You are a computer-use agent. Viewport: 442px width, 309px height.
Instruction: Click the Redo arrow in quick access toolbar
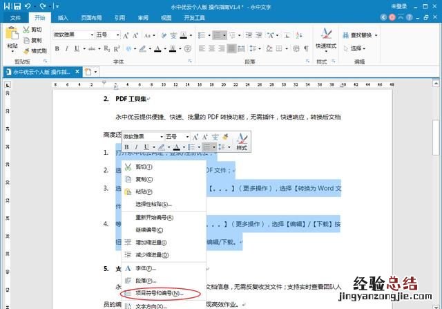[43, 6]
